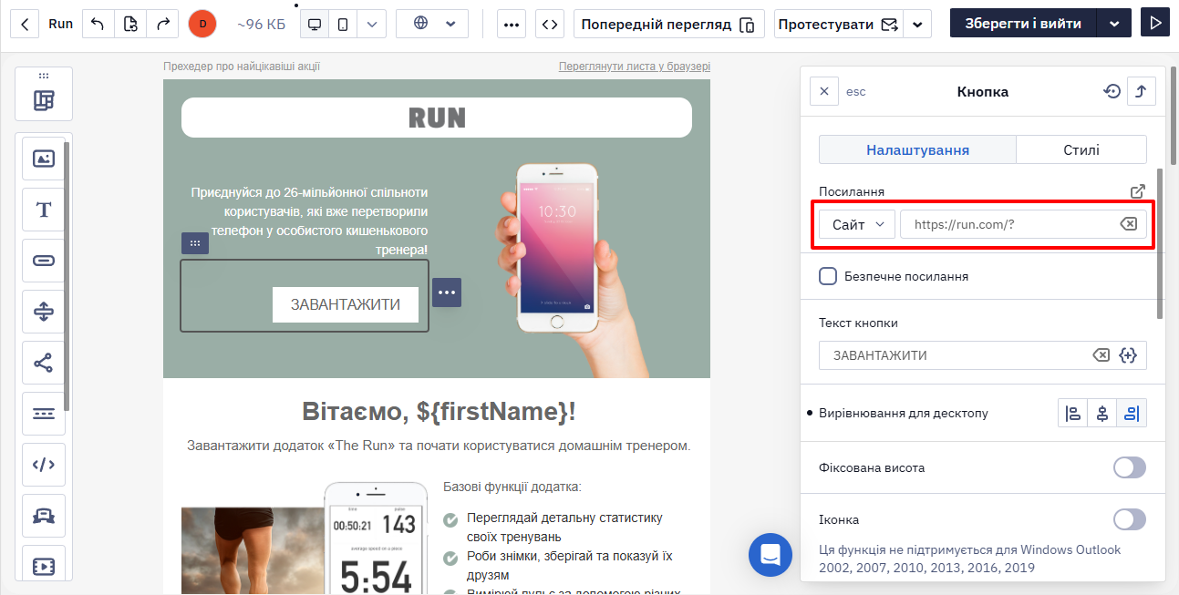Open the Сайт link type dropdown
Image resolution: width=1179 pixels, height=595 pixels.
[857, 224]
